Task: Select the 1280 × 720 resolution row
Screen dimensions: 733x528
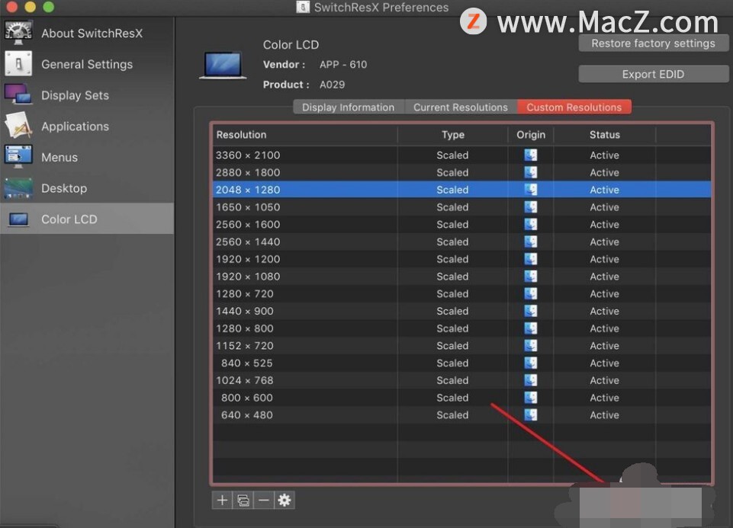Action: (462, 293)
